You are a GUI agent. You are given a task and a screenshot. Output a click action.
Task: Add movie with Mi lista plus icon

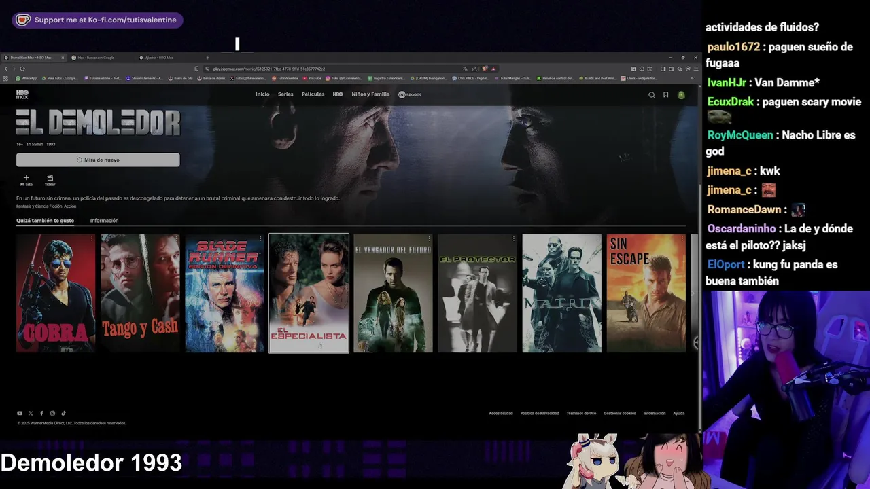click(x=27, y=178)
